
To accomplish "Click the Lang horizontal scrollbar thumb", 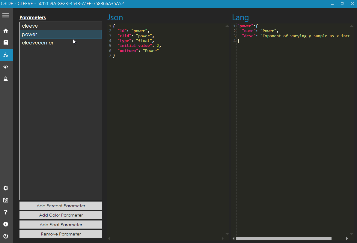I will pyautogui.click(x=284, y=238).
